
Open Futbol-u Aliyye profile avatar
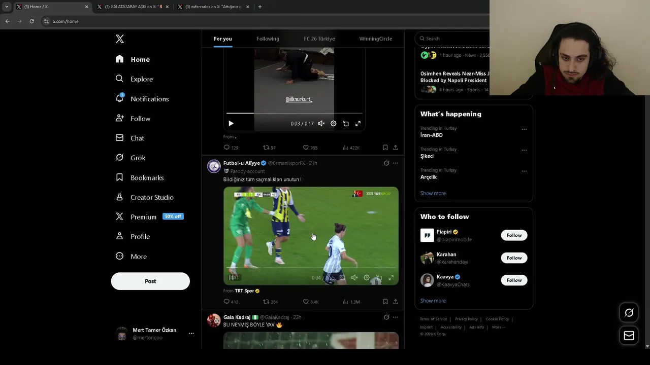click(x=214, y=166)
